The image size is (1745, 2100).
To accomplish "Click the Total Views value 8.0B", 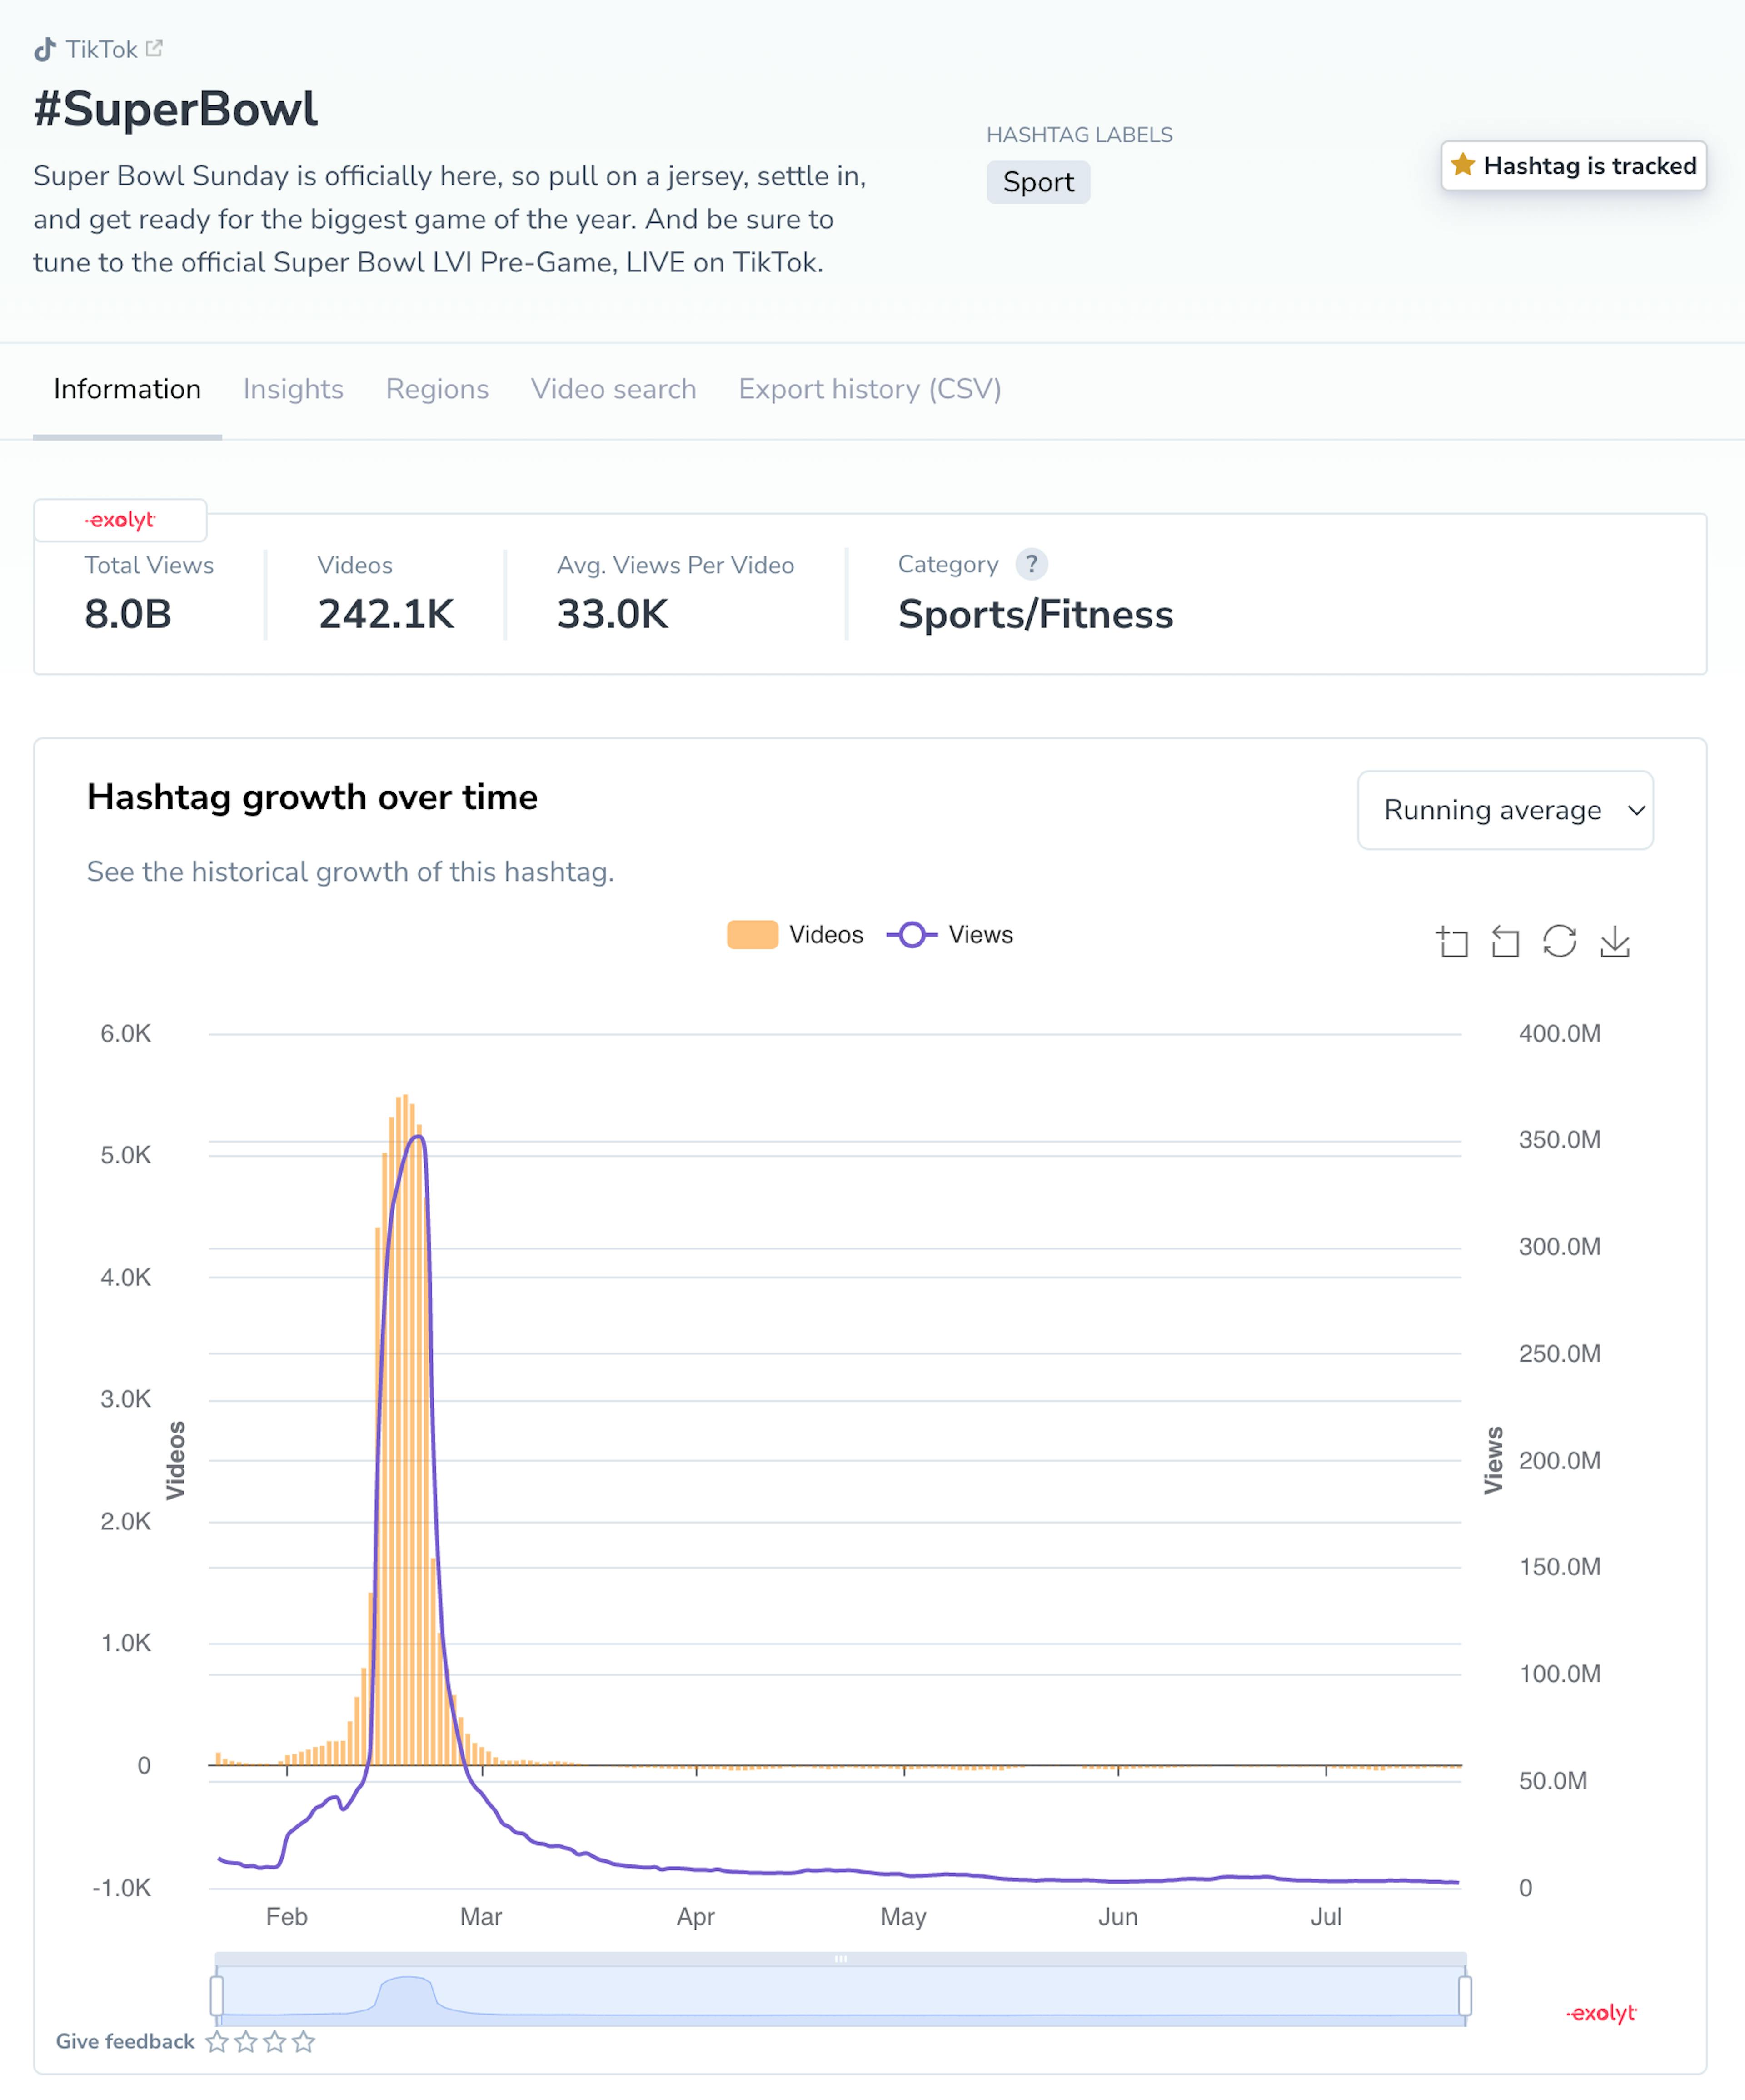I will click(x=128, y=614).
